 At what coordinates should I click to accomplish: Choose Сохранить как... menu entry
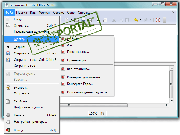point(32,60)
